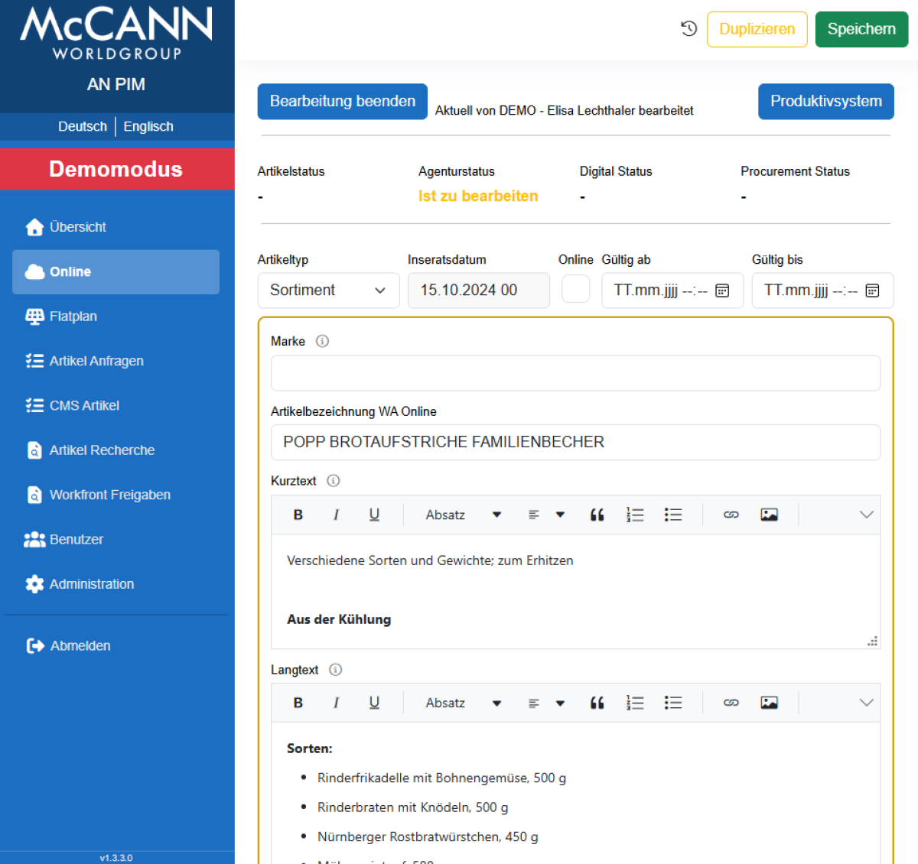Open calendar picker for Gültig ab
The image size is (918, 864).
(722, 291)
